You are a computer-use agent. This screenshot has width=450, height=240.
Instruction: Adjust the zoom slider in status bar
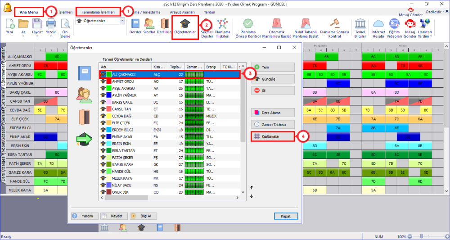421,236
